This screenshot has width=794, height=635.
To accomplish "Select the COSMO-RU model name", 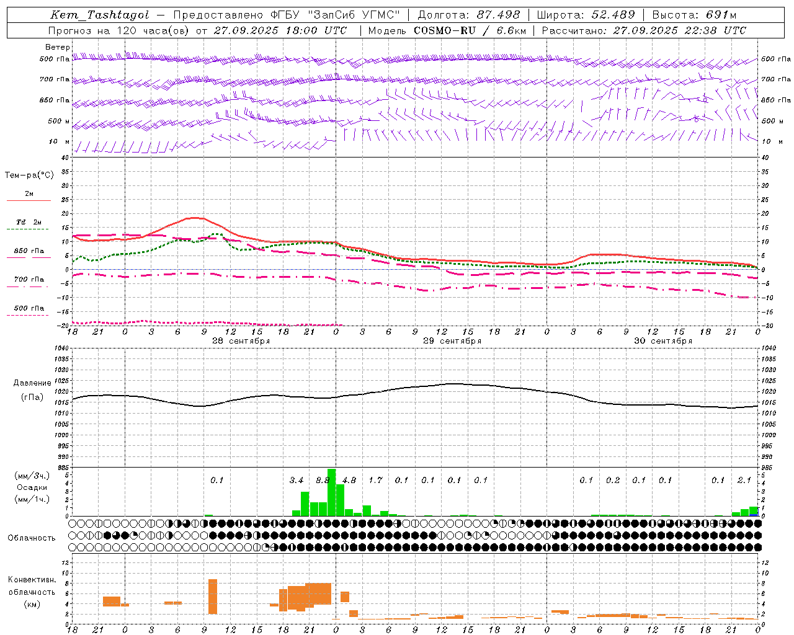I will coord(445,30).
